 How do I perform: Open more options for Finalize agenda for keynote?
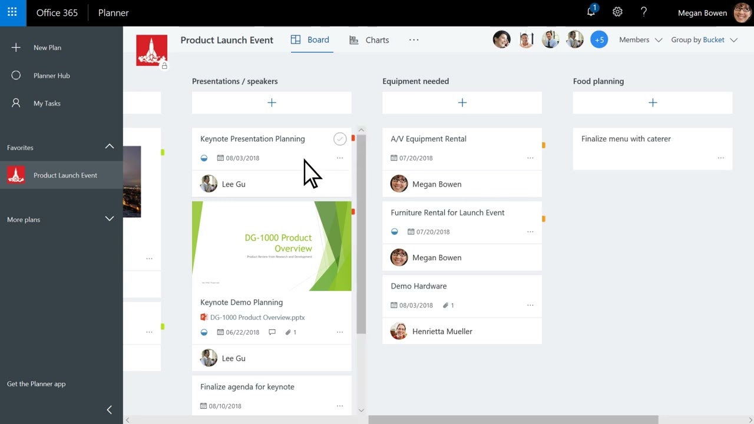tap(340, 406)
